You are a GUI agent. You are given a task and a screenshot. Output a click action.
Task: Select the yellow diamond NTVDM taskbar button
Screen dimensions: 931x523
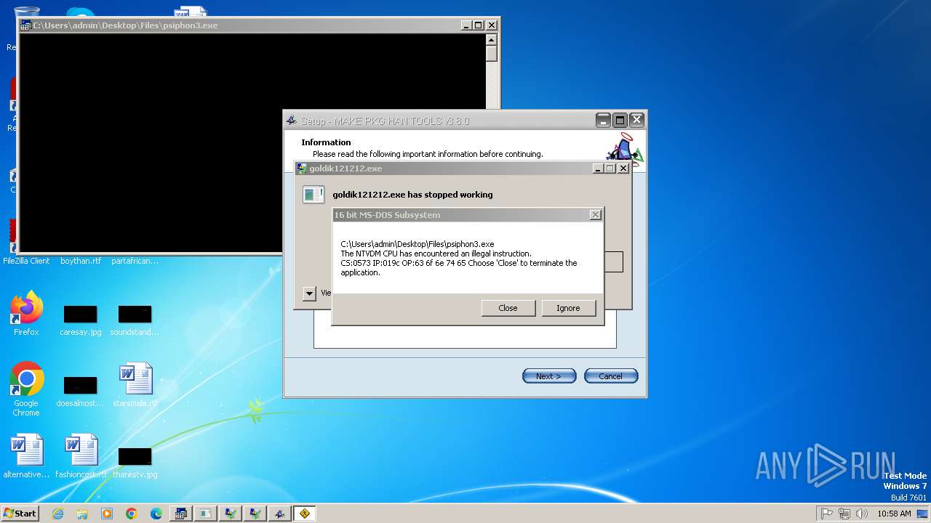click(305, 514)
